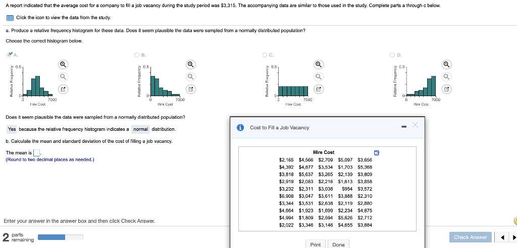Image resolution: width=517 pixels, height=248 pixels.
Task: Select the $3,656 data value
Action: tap(365, 160)
